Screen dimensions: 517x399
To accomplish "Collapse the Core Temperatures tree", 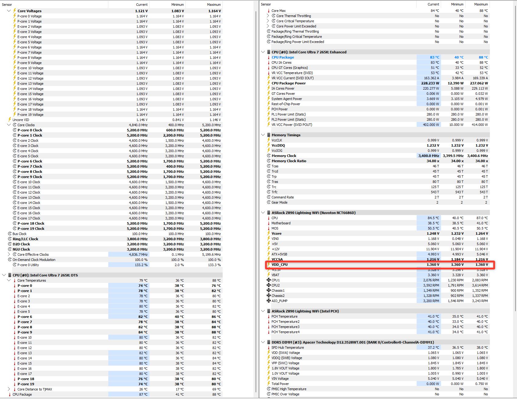I will pyautogui.click(x=9, y=280).
